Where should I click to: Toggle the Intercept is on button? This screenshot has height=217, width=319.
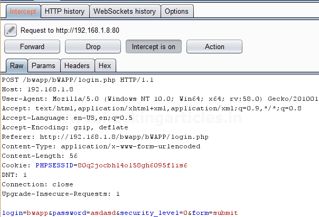coord(154,46)
